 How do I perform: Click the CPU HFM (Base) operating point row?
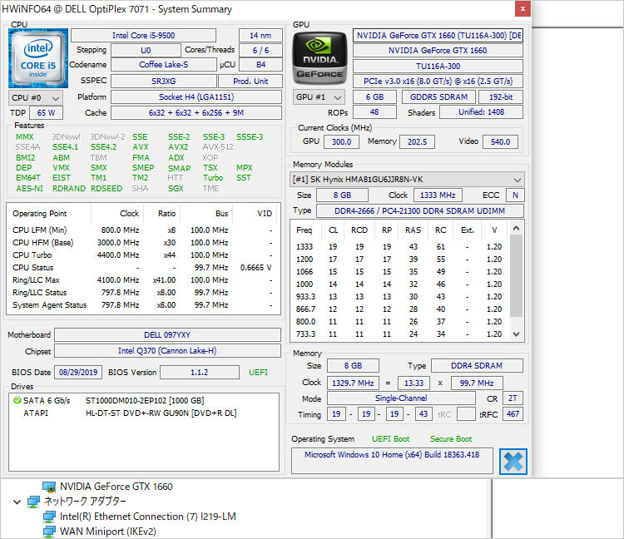(x=142, y=243)
